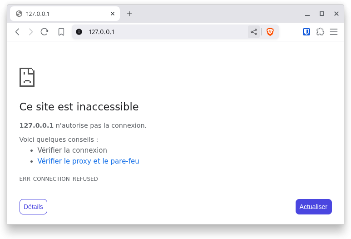View site information icon in address bar
The width and height of the screenshot is (351, 239).
[79, 32]
